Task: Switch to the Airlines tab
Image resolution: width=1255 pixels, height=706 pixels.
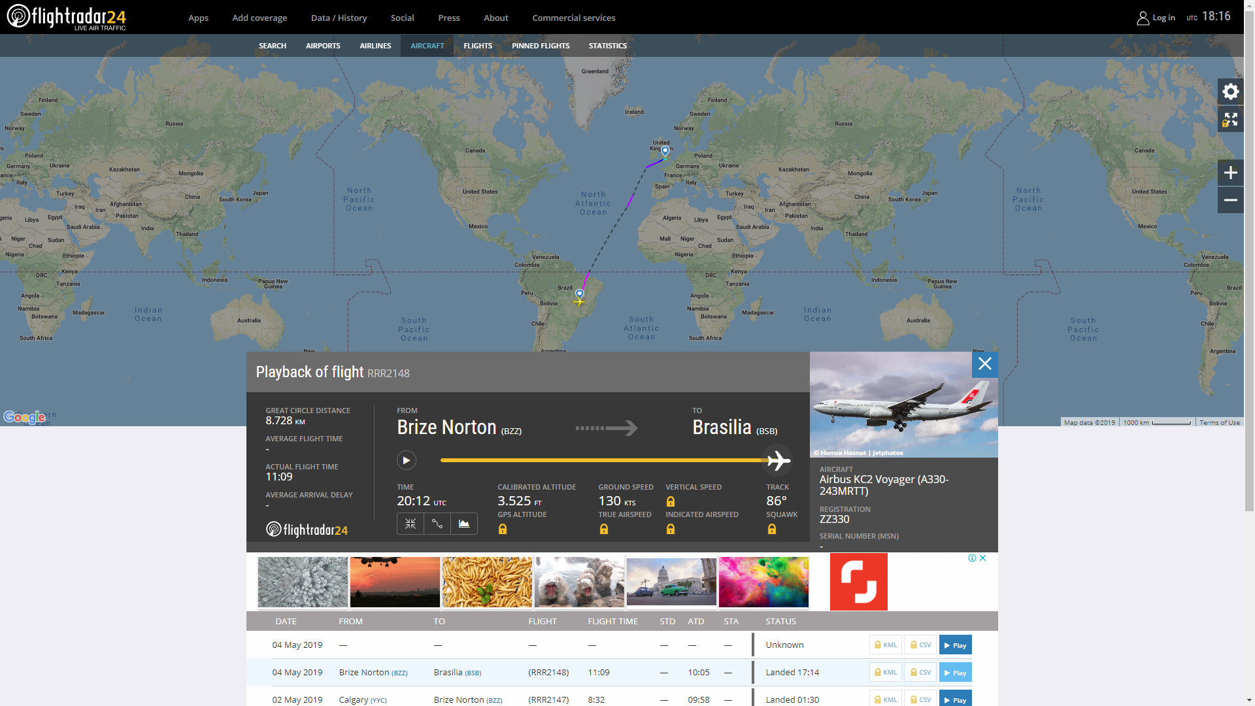Action: click(375, 46)
